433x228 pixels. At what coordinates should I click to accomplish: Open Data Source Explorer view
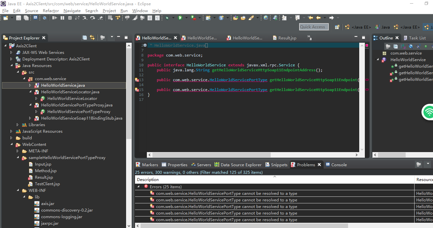[x=238, y=165]
